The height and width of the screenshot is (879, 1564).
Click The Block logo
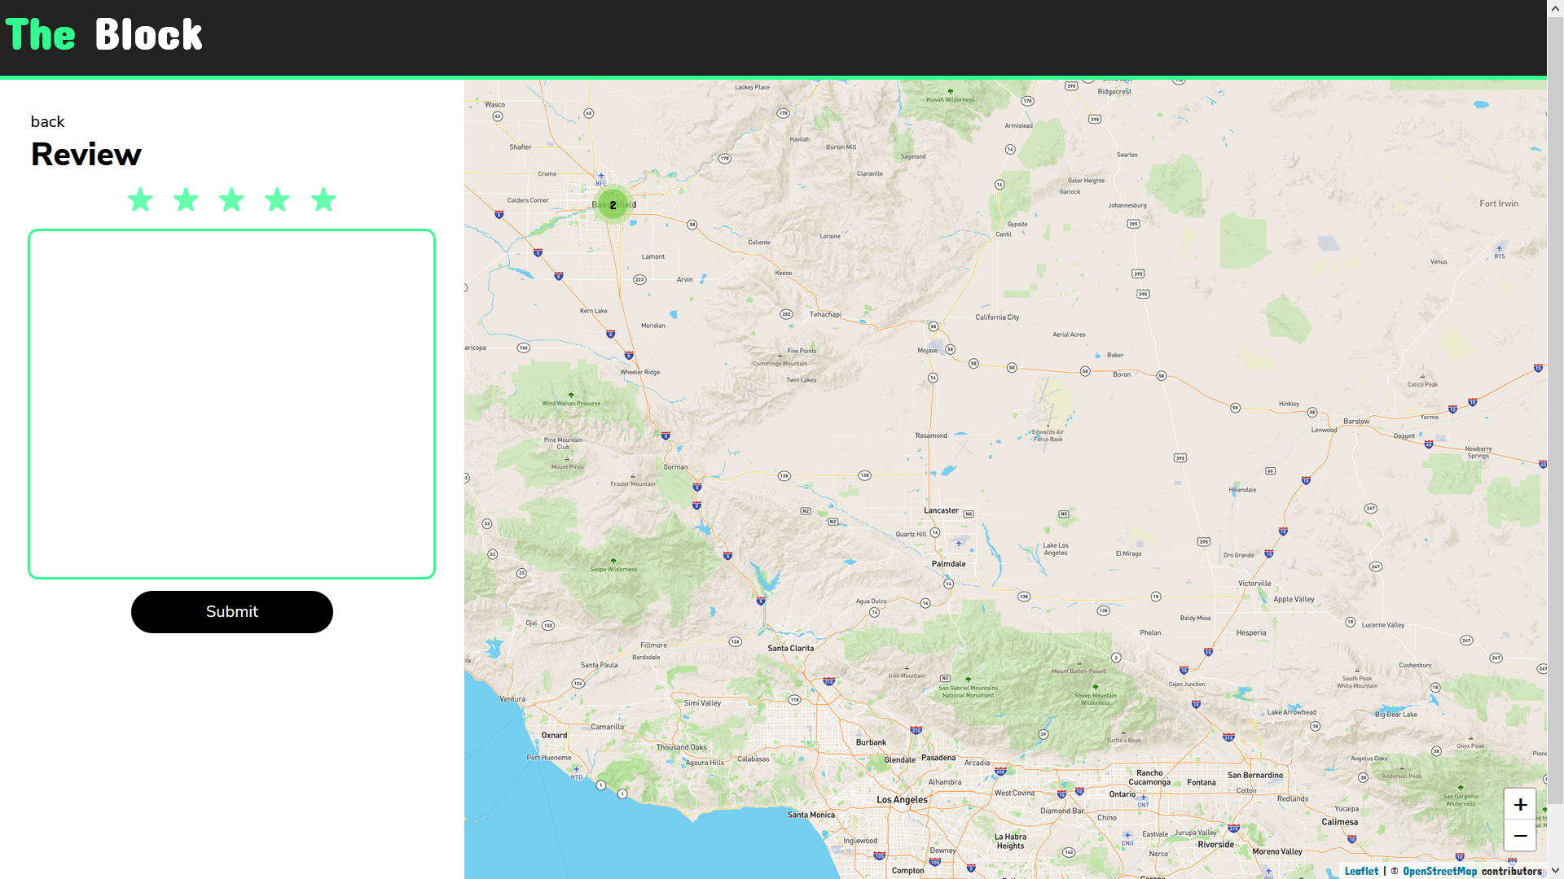click(x=104, y=35)
